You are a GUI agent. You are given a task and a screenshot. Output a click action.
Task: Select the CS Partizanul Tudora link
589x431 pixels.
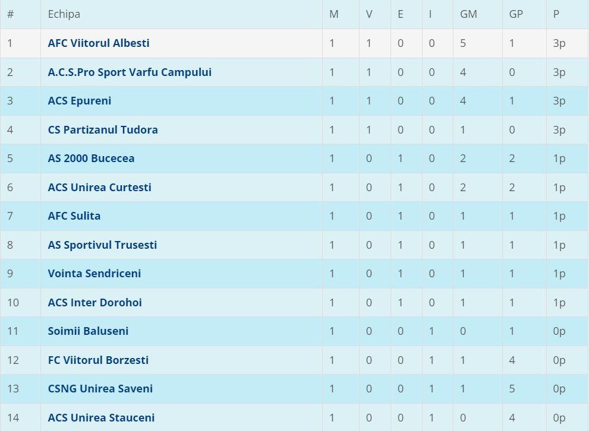click(103, 130)
